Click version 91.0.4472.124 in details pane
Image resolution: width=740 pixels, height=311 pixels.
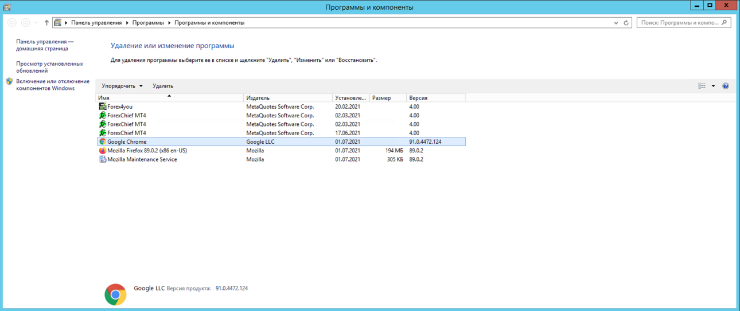pyautogui.click(x=232, y=288)
